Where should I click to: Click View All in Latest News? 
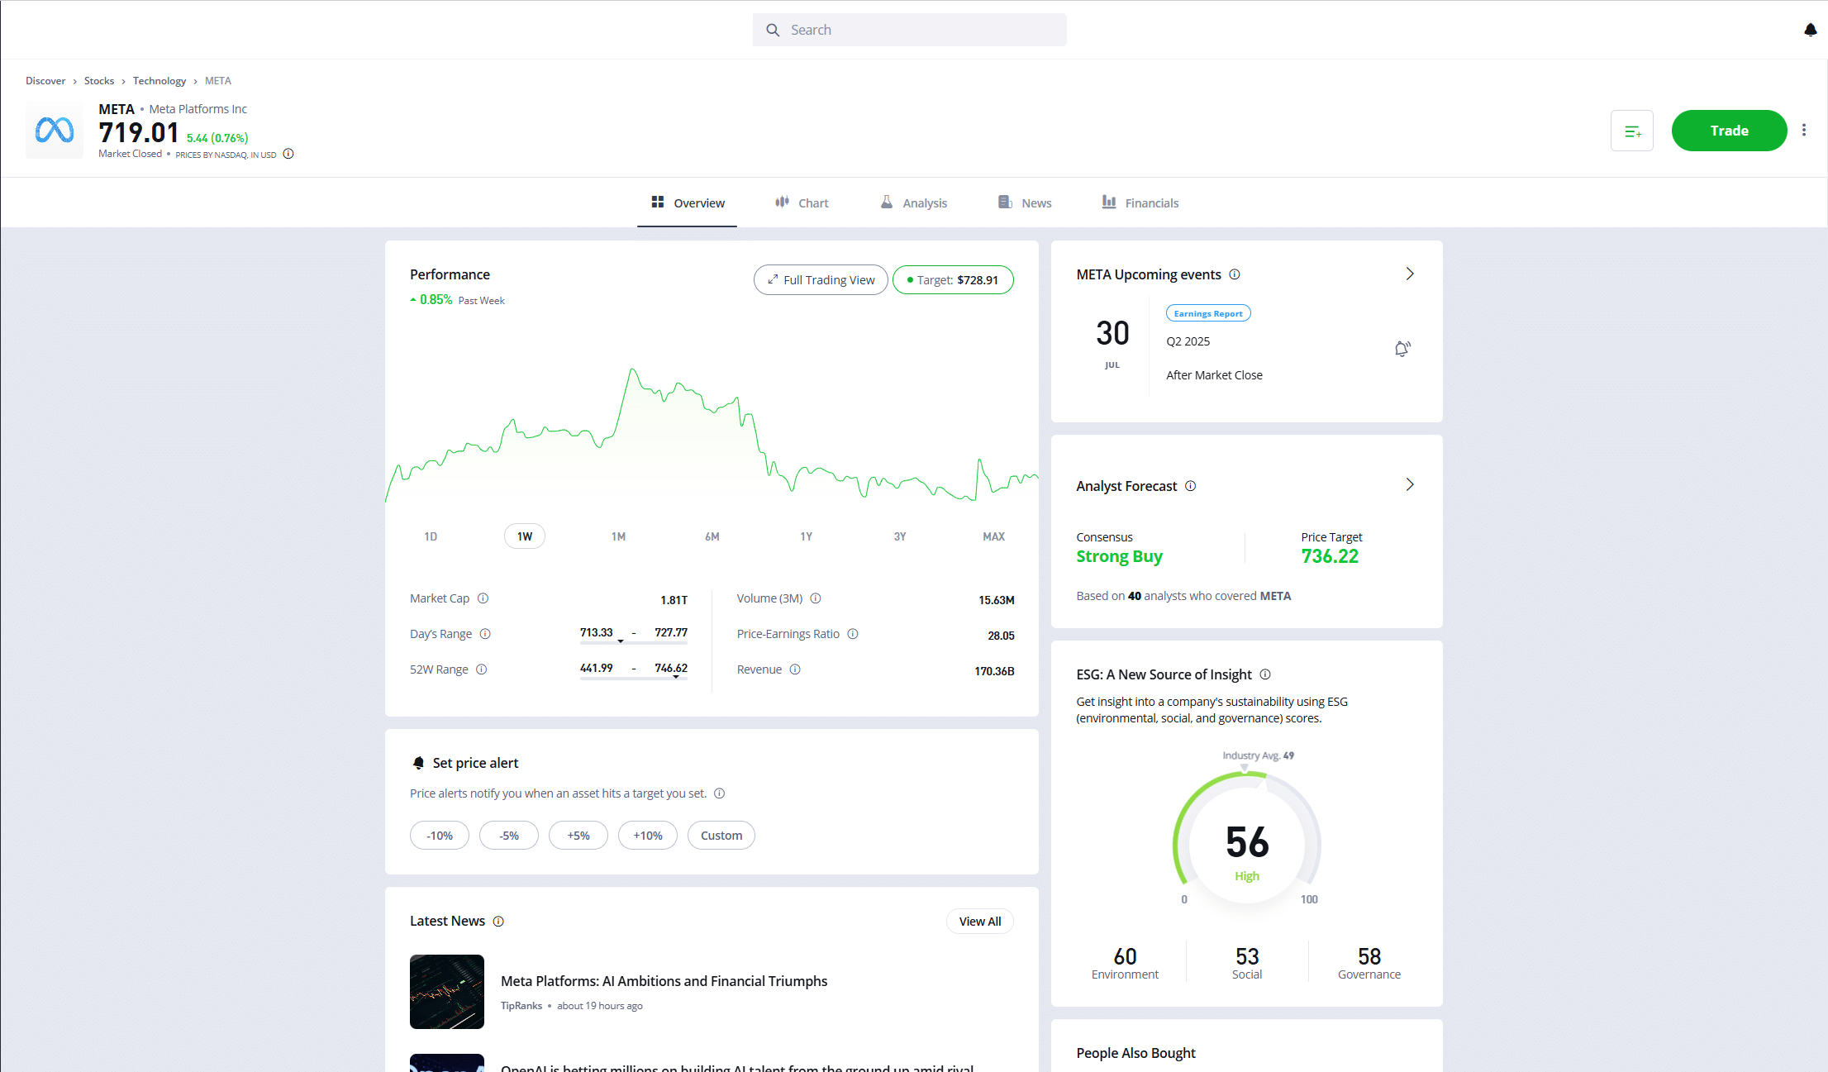[980, 922]
